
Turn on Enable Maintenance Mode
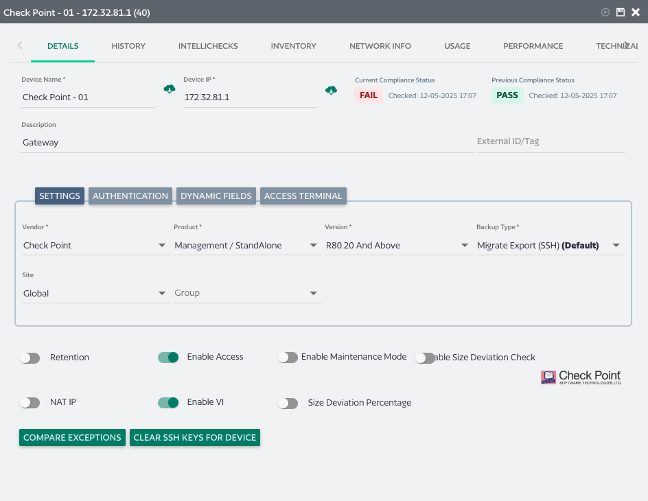click(288, 357)
